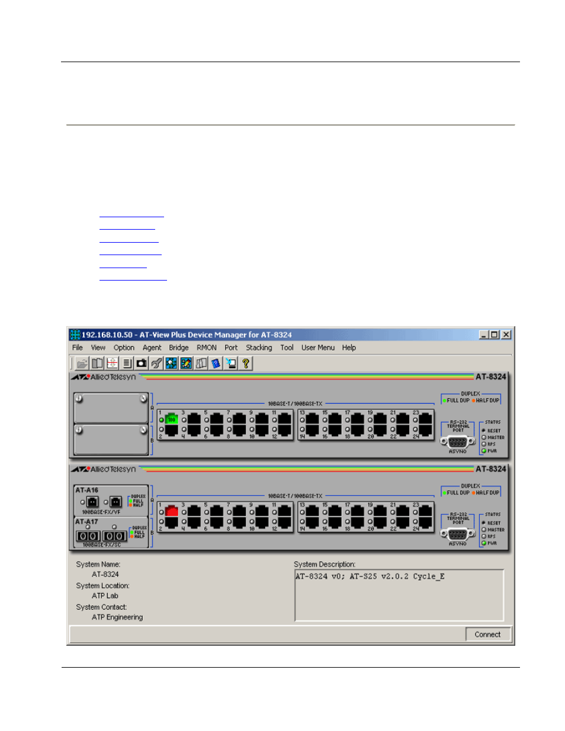This screenshot has width=565, height=731.
Task: Click the wrench toolbar icon
Action: pos(156,363)
